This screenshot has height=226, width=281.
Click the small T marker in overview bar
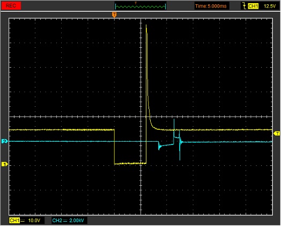point(136,3)
